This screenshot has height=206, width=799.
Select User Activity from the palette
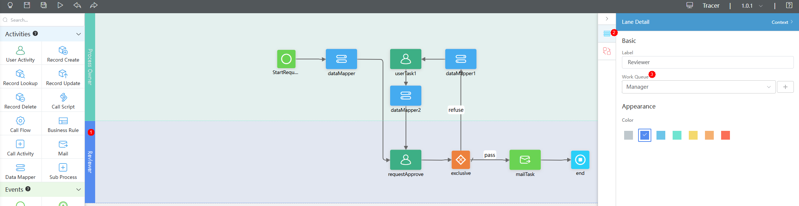coord(21,54)
